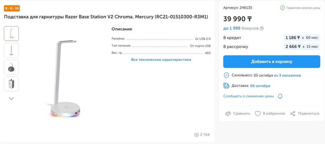Click the views eye icon
The height and width of the screenshot is (144, 325).
point(196,135)
